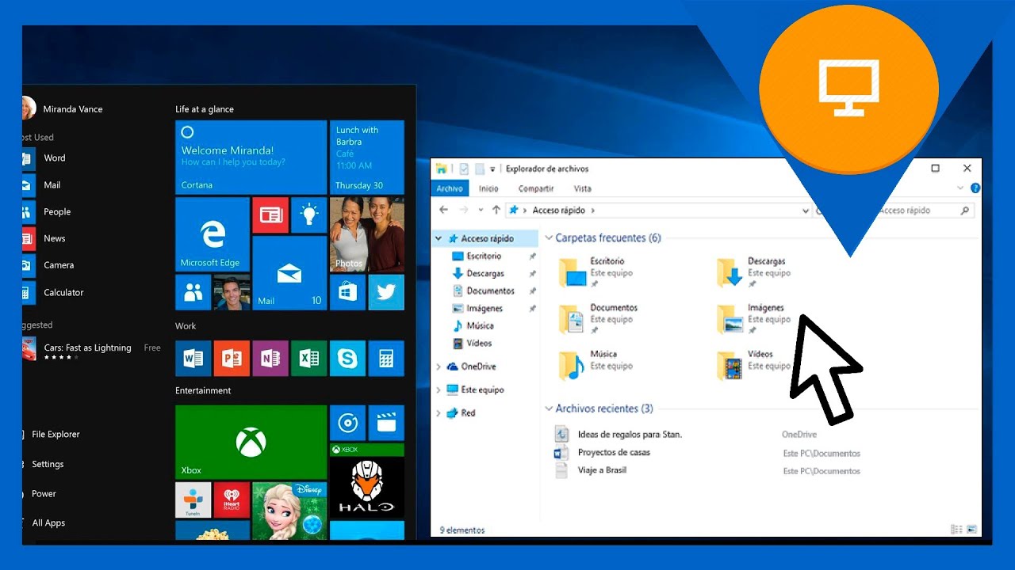Open the Twitter tile
Screen dimensions: 1015x570
coord(386,292)
